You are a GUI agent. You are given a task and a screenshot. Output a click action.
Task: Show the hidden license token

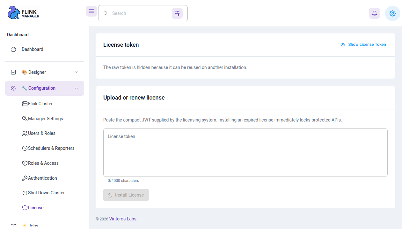(x=363, y=45)
